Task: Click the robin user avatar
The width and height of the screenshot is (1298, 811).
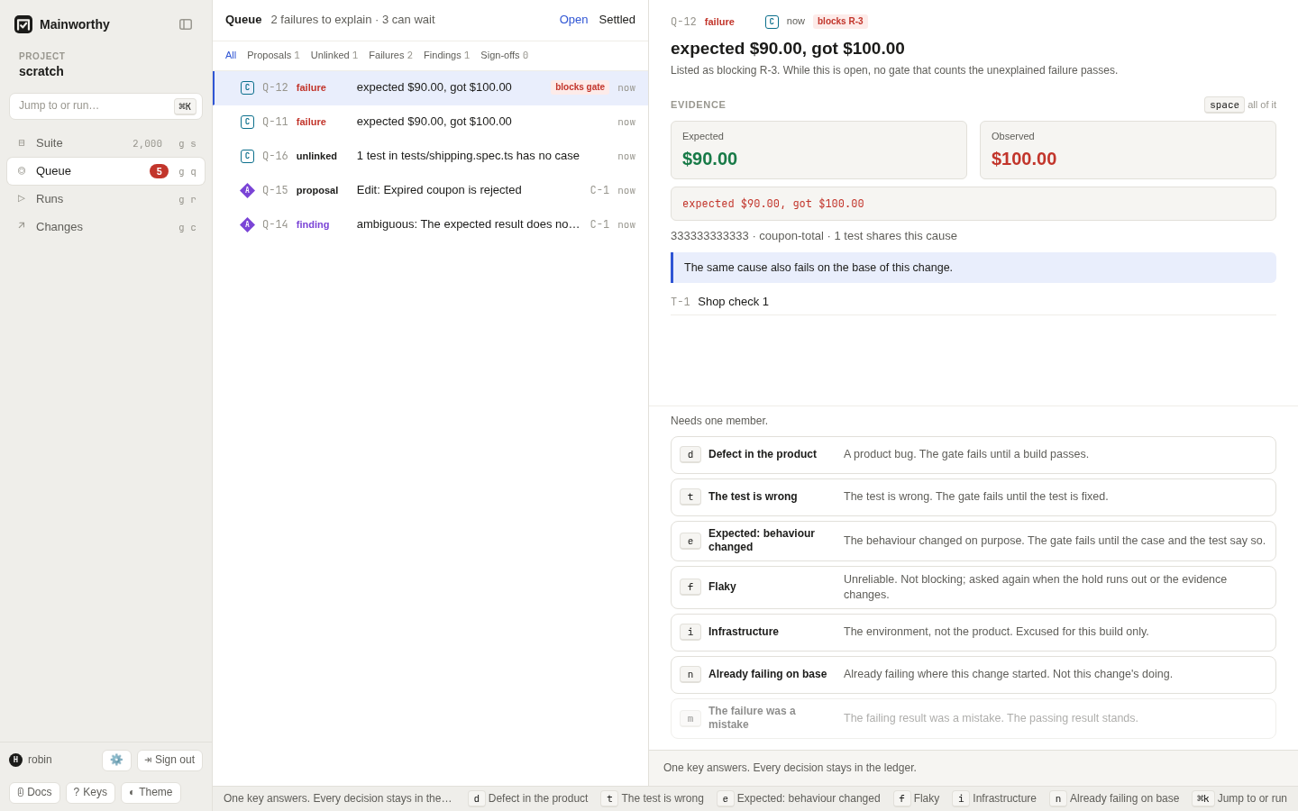Action: click(x=15, y=760)
